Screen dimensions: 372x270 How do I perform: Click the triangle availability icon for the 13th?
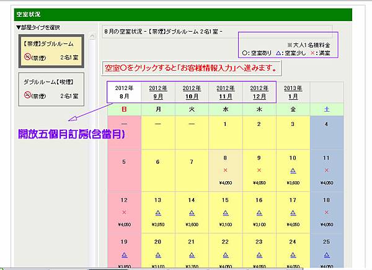(x=158, y=213)
